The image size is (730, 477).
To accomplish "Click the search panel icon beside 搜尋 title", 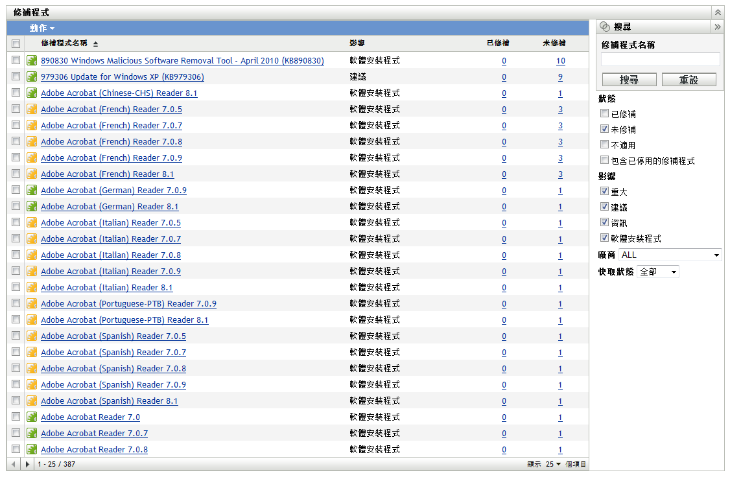I will click(x=605, y=27).
